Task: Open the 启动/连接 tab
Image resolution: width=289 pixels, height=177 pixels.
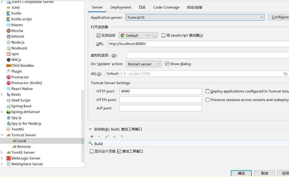Action: (194, 7)
